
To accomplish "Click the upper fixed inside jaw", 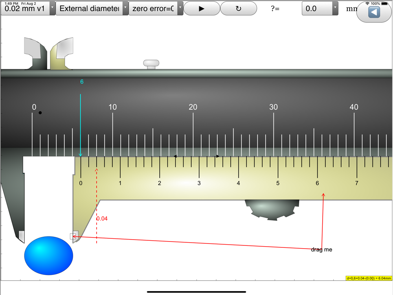I will [x=35, y=53].
